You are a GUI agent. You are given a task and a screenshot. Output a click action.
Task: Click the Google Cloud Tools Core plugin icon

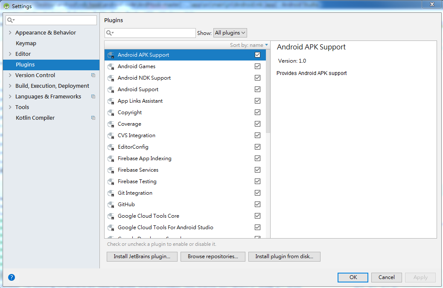[x=111, y=216]
